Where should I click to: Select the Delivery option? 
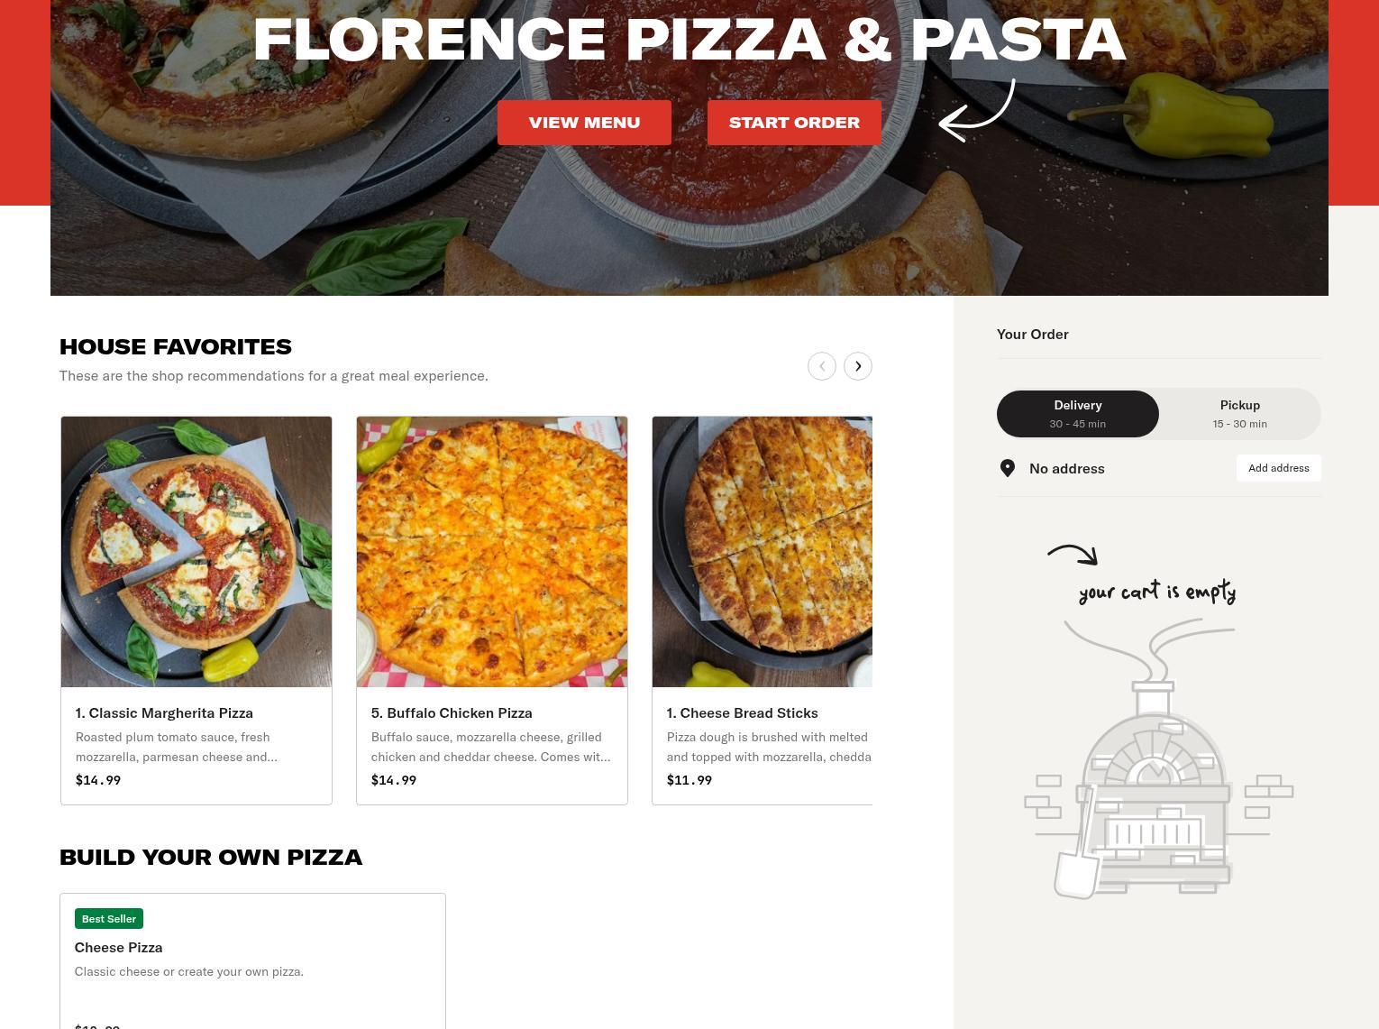click(x=1078, y=414)
